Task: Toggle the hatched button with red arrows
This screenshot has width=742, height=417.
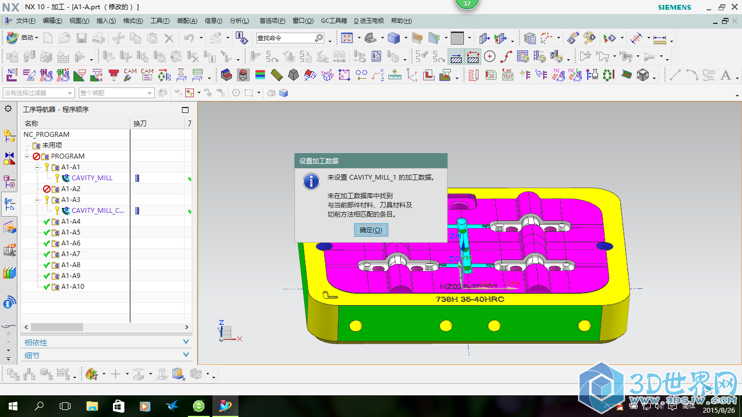Action: tap(473, 56)
